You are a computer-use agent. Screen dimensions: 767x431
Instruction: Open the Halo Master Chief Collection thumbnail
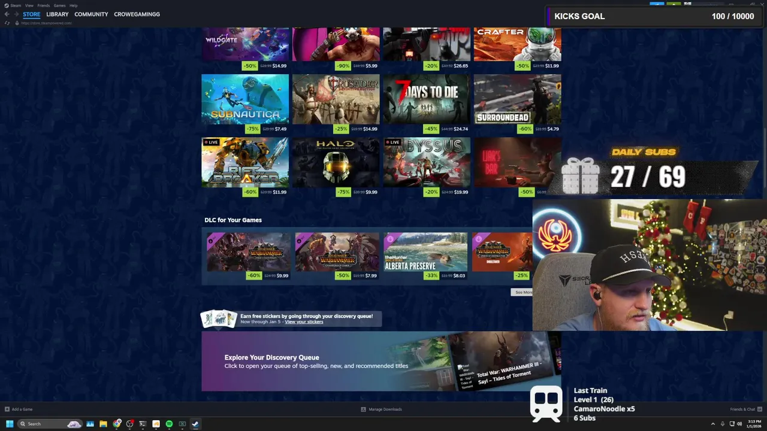click(336, 162)
